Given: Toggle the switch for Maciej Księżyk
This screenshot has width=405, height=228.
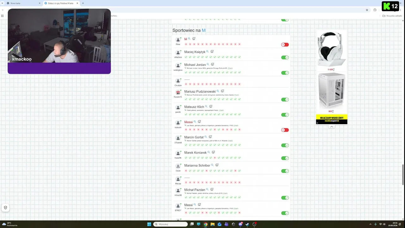Looking at the screenshot, I should coord(285,57).
